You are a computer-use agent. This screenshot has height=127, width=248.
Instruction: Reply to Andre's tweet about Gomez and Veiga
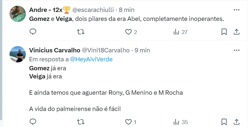(x=33, y=32)
